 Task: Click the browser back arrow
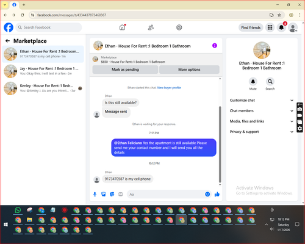coord(5,15)
